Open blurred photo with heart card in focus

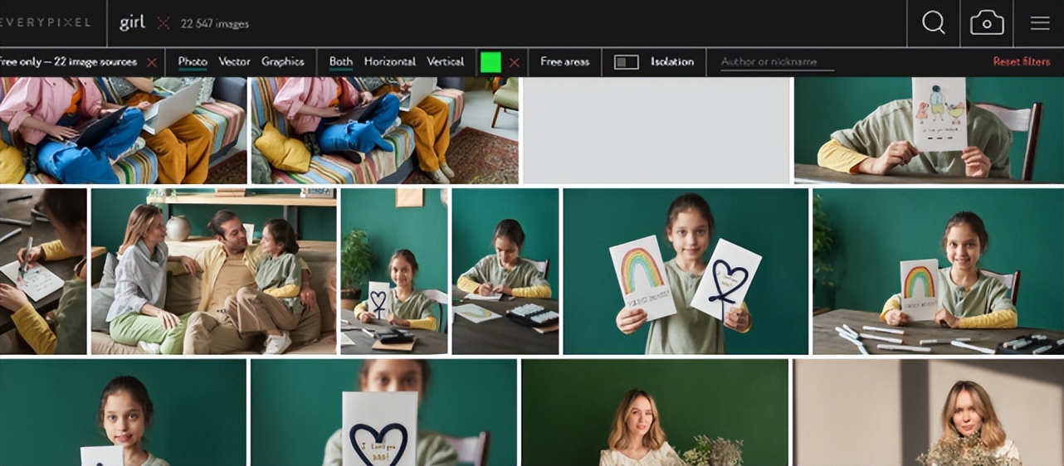pos(383,412)
